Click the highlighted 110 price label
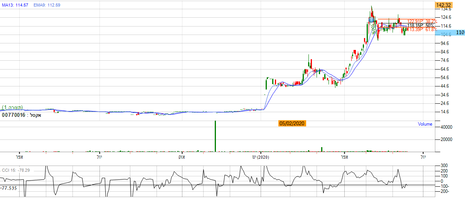The height and width of the screenshot is (199, 465). [459, 33]
